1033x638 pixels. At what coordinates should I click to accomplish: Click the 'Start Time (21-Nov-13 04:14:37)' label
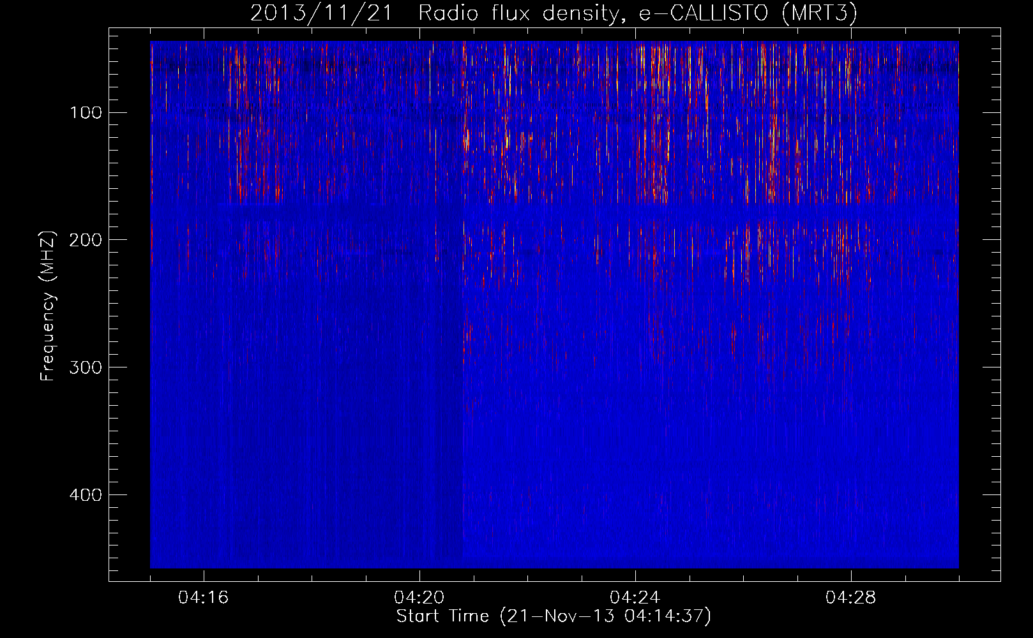tap(554, 616)
